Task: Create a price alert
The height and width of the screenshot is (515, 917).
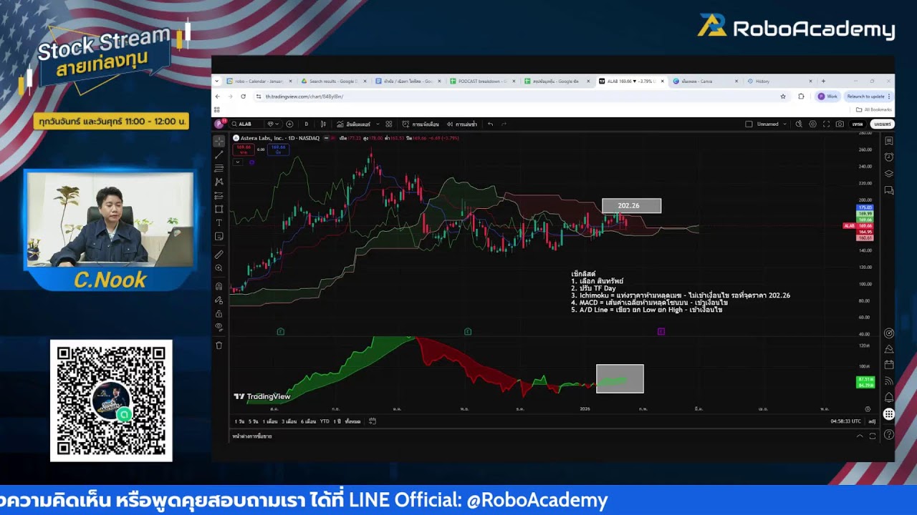Action: pyautogui.click(x=421, y=124)
